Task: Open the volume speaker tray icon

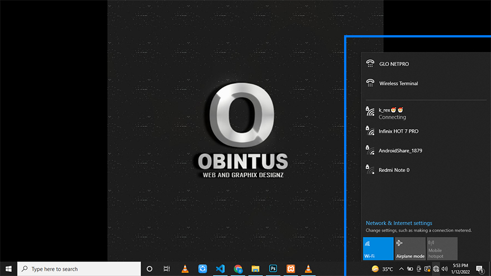Action: [445, 269]
